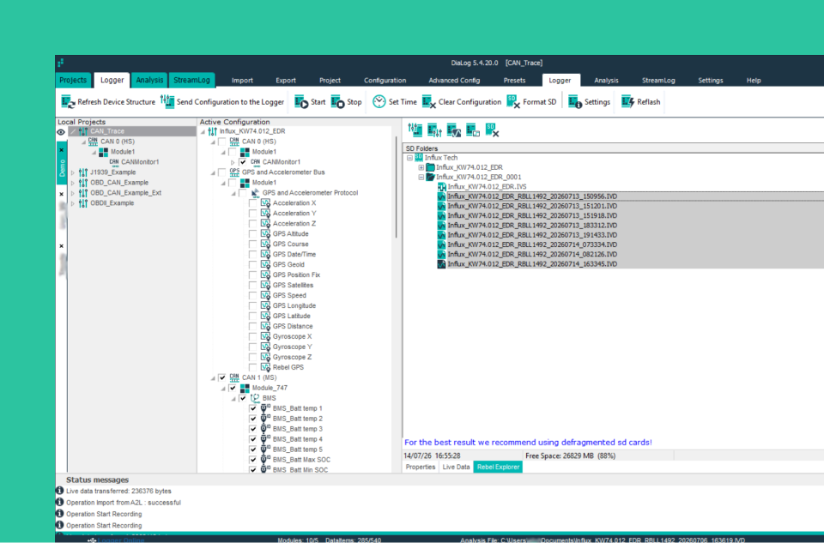
Task: Click the Rebel Explorer toolbar icon with sliders on right
Action: point(434,130)
